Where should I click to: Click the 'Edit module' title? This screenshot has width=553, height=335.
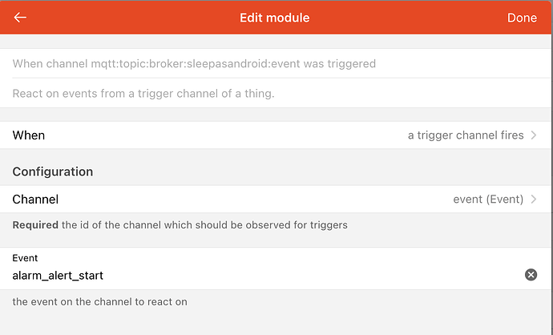[x=274, y=18]
